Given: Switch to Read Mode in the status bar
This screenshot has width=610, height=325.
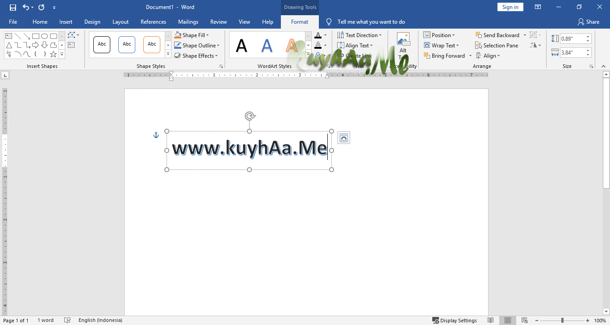Looking at the screenshot, I should [x=490, y=320].
